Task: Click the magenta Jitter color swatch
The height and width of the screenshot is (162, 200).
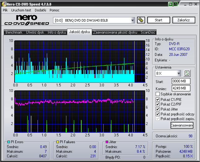Action: coord(107,142)
